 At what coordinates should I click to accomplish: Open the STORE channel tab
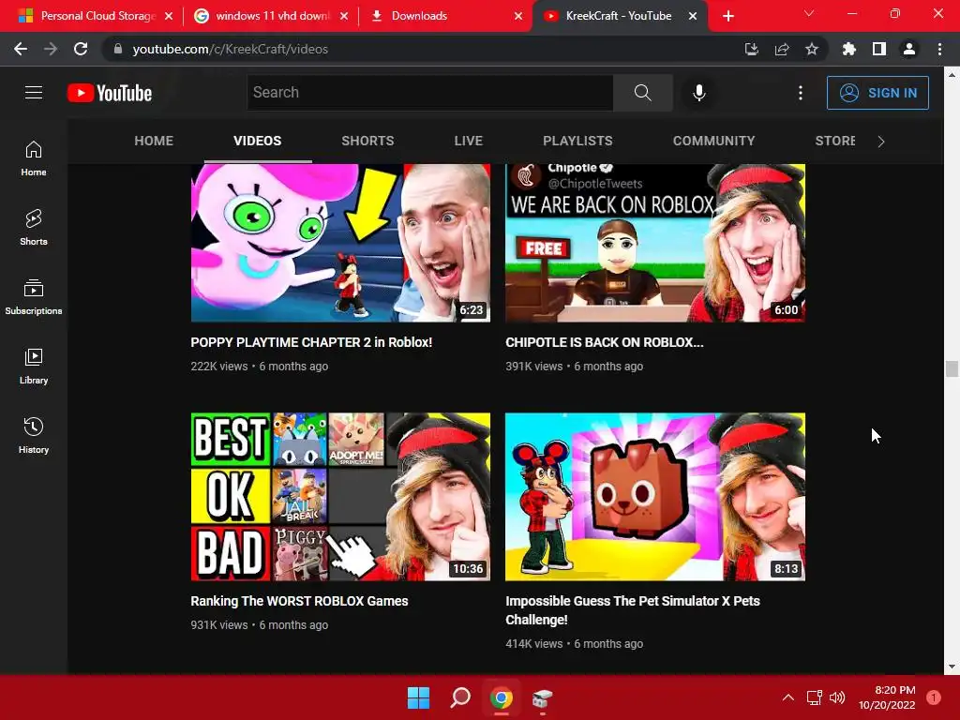click(835, 141)
